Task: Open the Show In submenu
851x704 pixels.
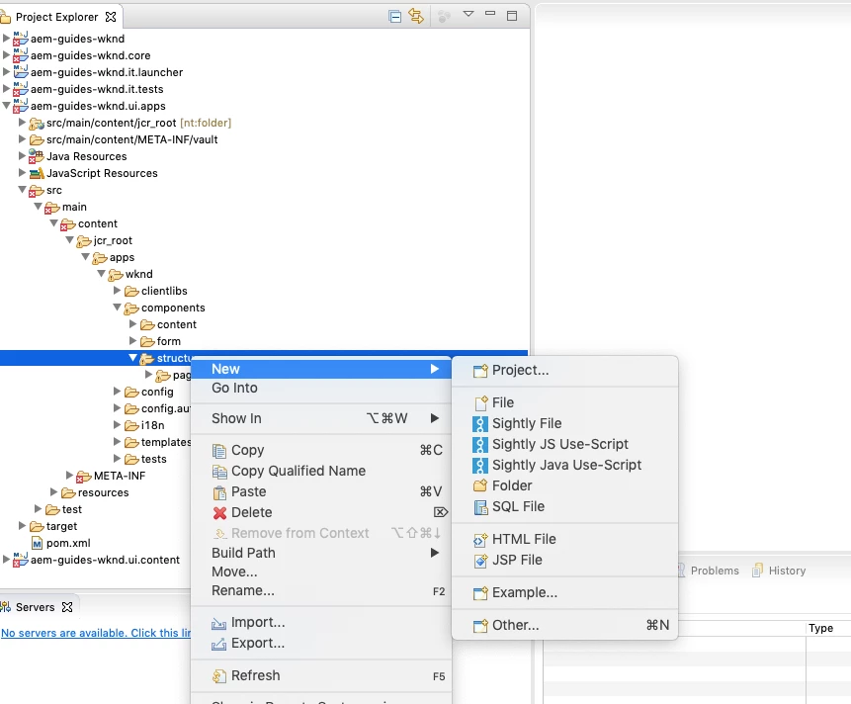Action: [x=321, y=418]
